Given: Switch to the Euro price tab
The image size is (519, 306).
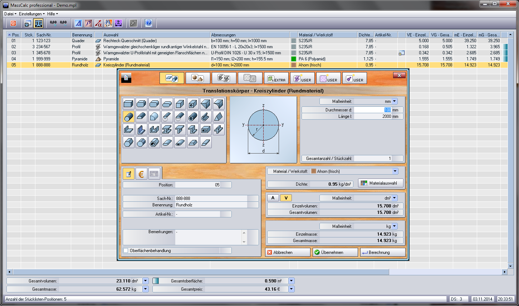Looking at the screenshot, I should 141,174.
